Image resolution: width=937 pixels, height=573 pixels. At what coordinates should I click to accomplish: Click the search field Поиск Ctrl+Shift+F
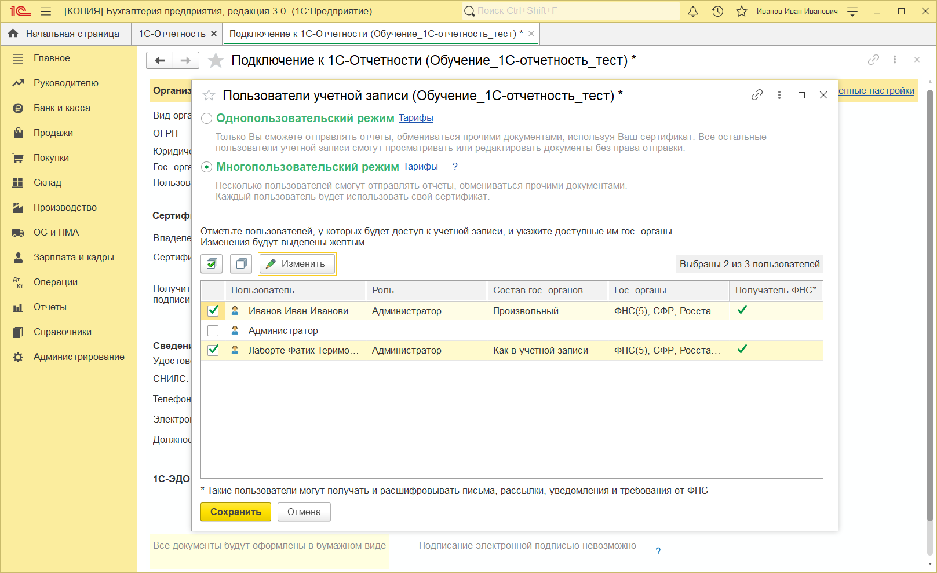click(x=571, y=11)
